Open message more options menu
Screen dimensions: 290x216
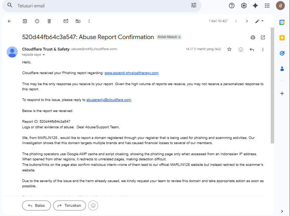263,49
